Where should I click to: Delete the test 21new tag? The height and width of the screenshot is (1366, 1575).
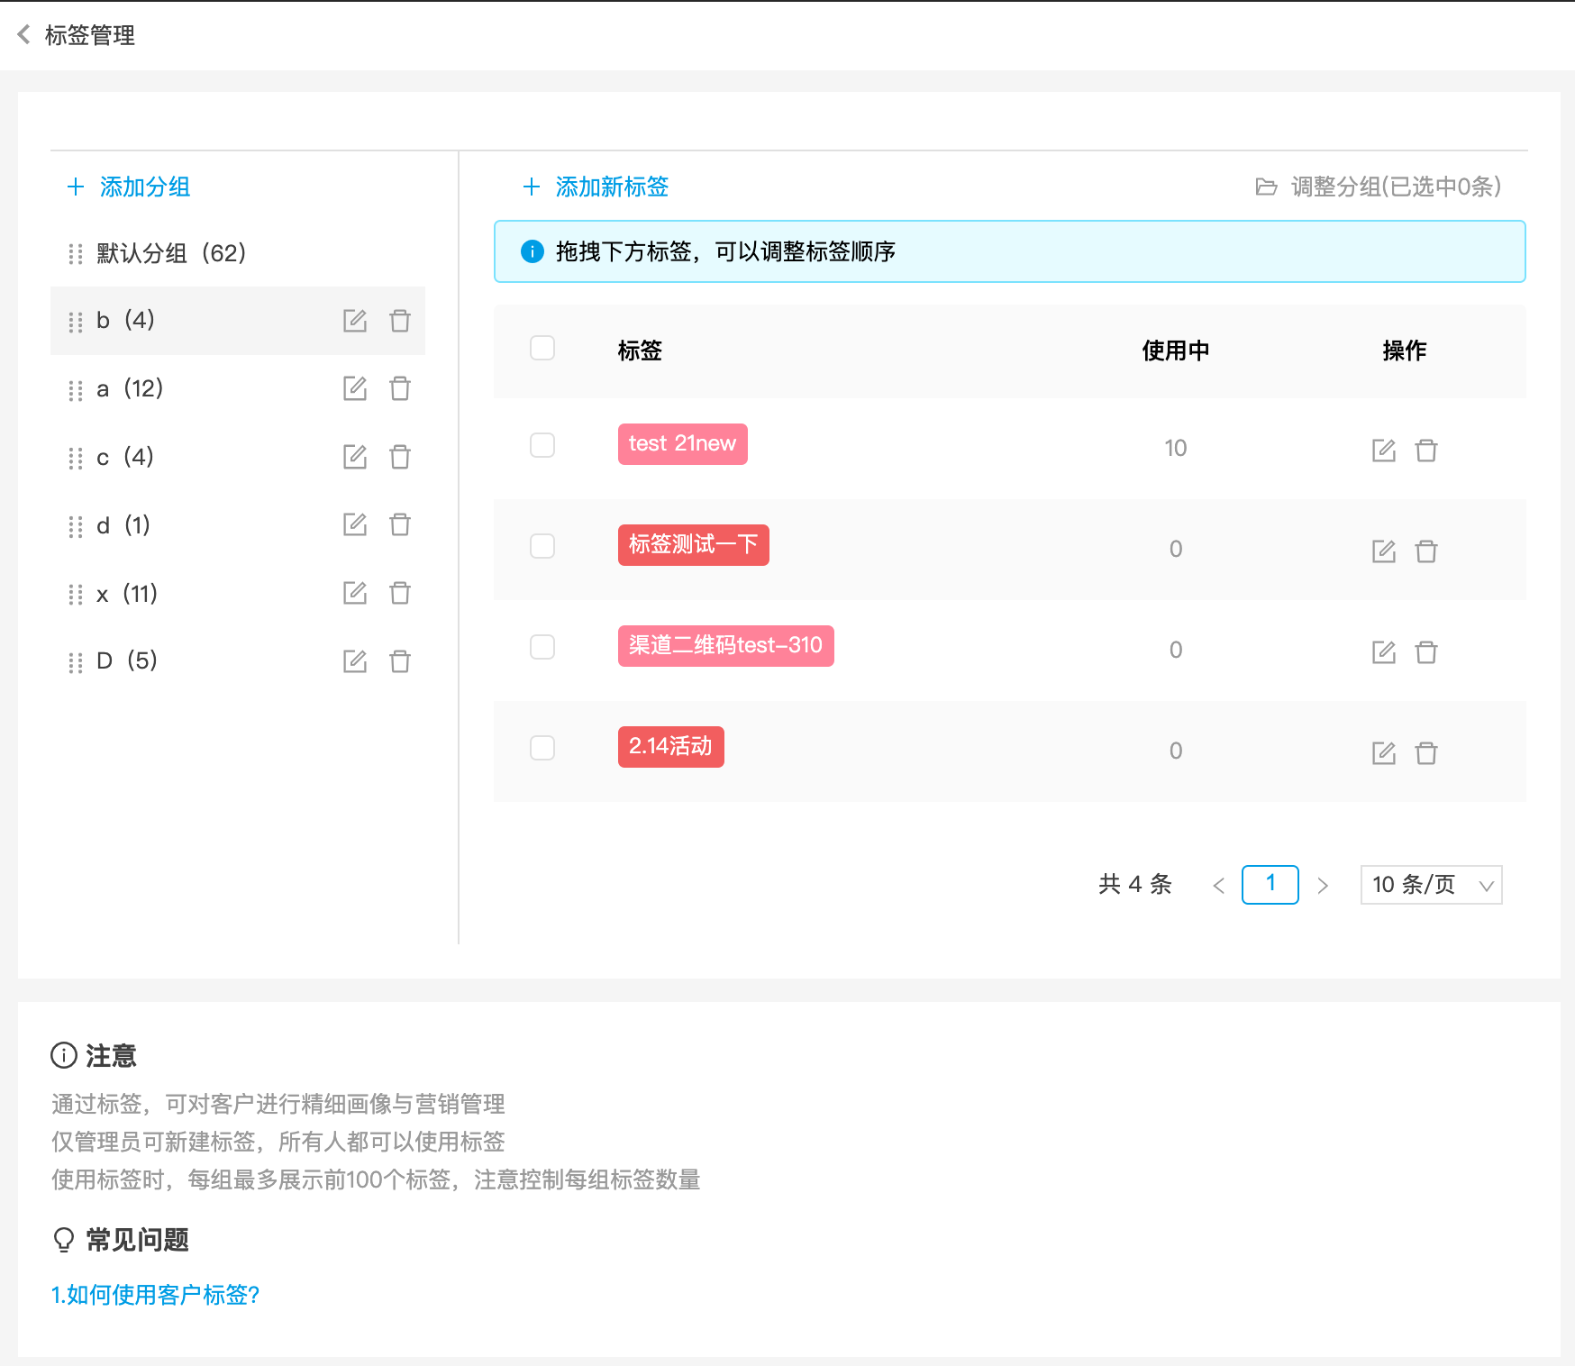tap(1426, 451)
